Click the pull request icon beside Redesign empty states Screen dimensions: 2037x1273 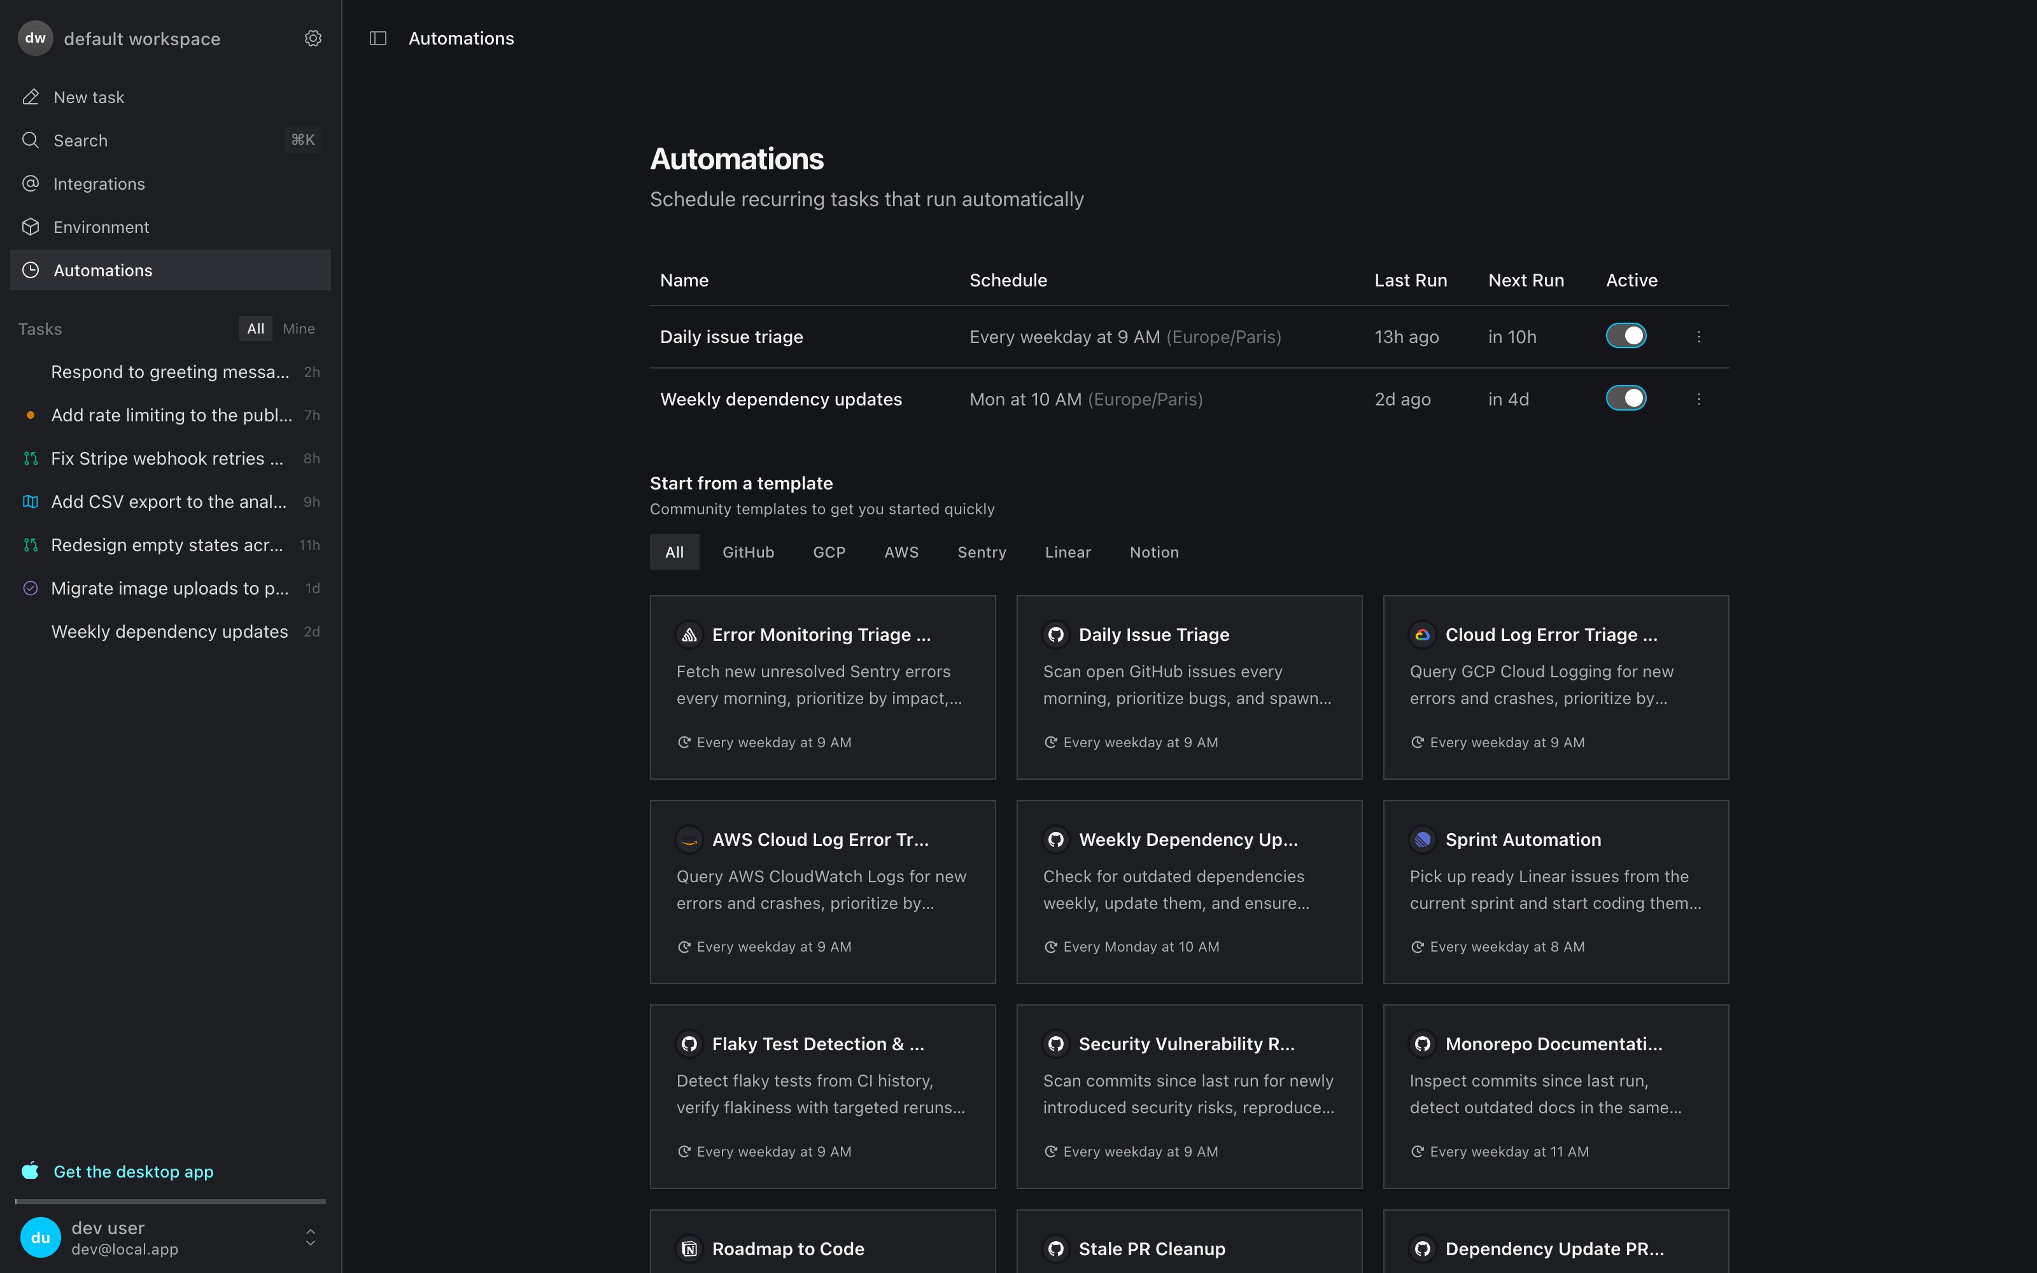pyautogui.click(x=31, y=545)
